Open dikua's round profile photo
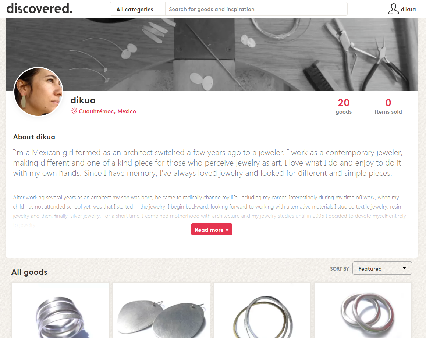Screen dimensions: 426x338 (x=38, y=92)
